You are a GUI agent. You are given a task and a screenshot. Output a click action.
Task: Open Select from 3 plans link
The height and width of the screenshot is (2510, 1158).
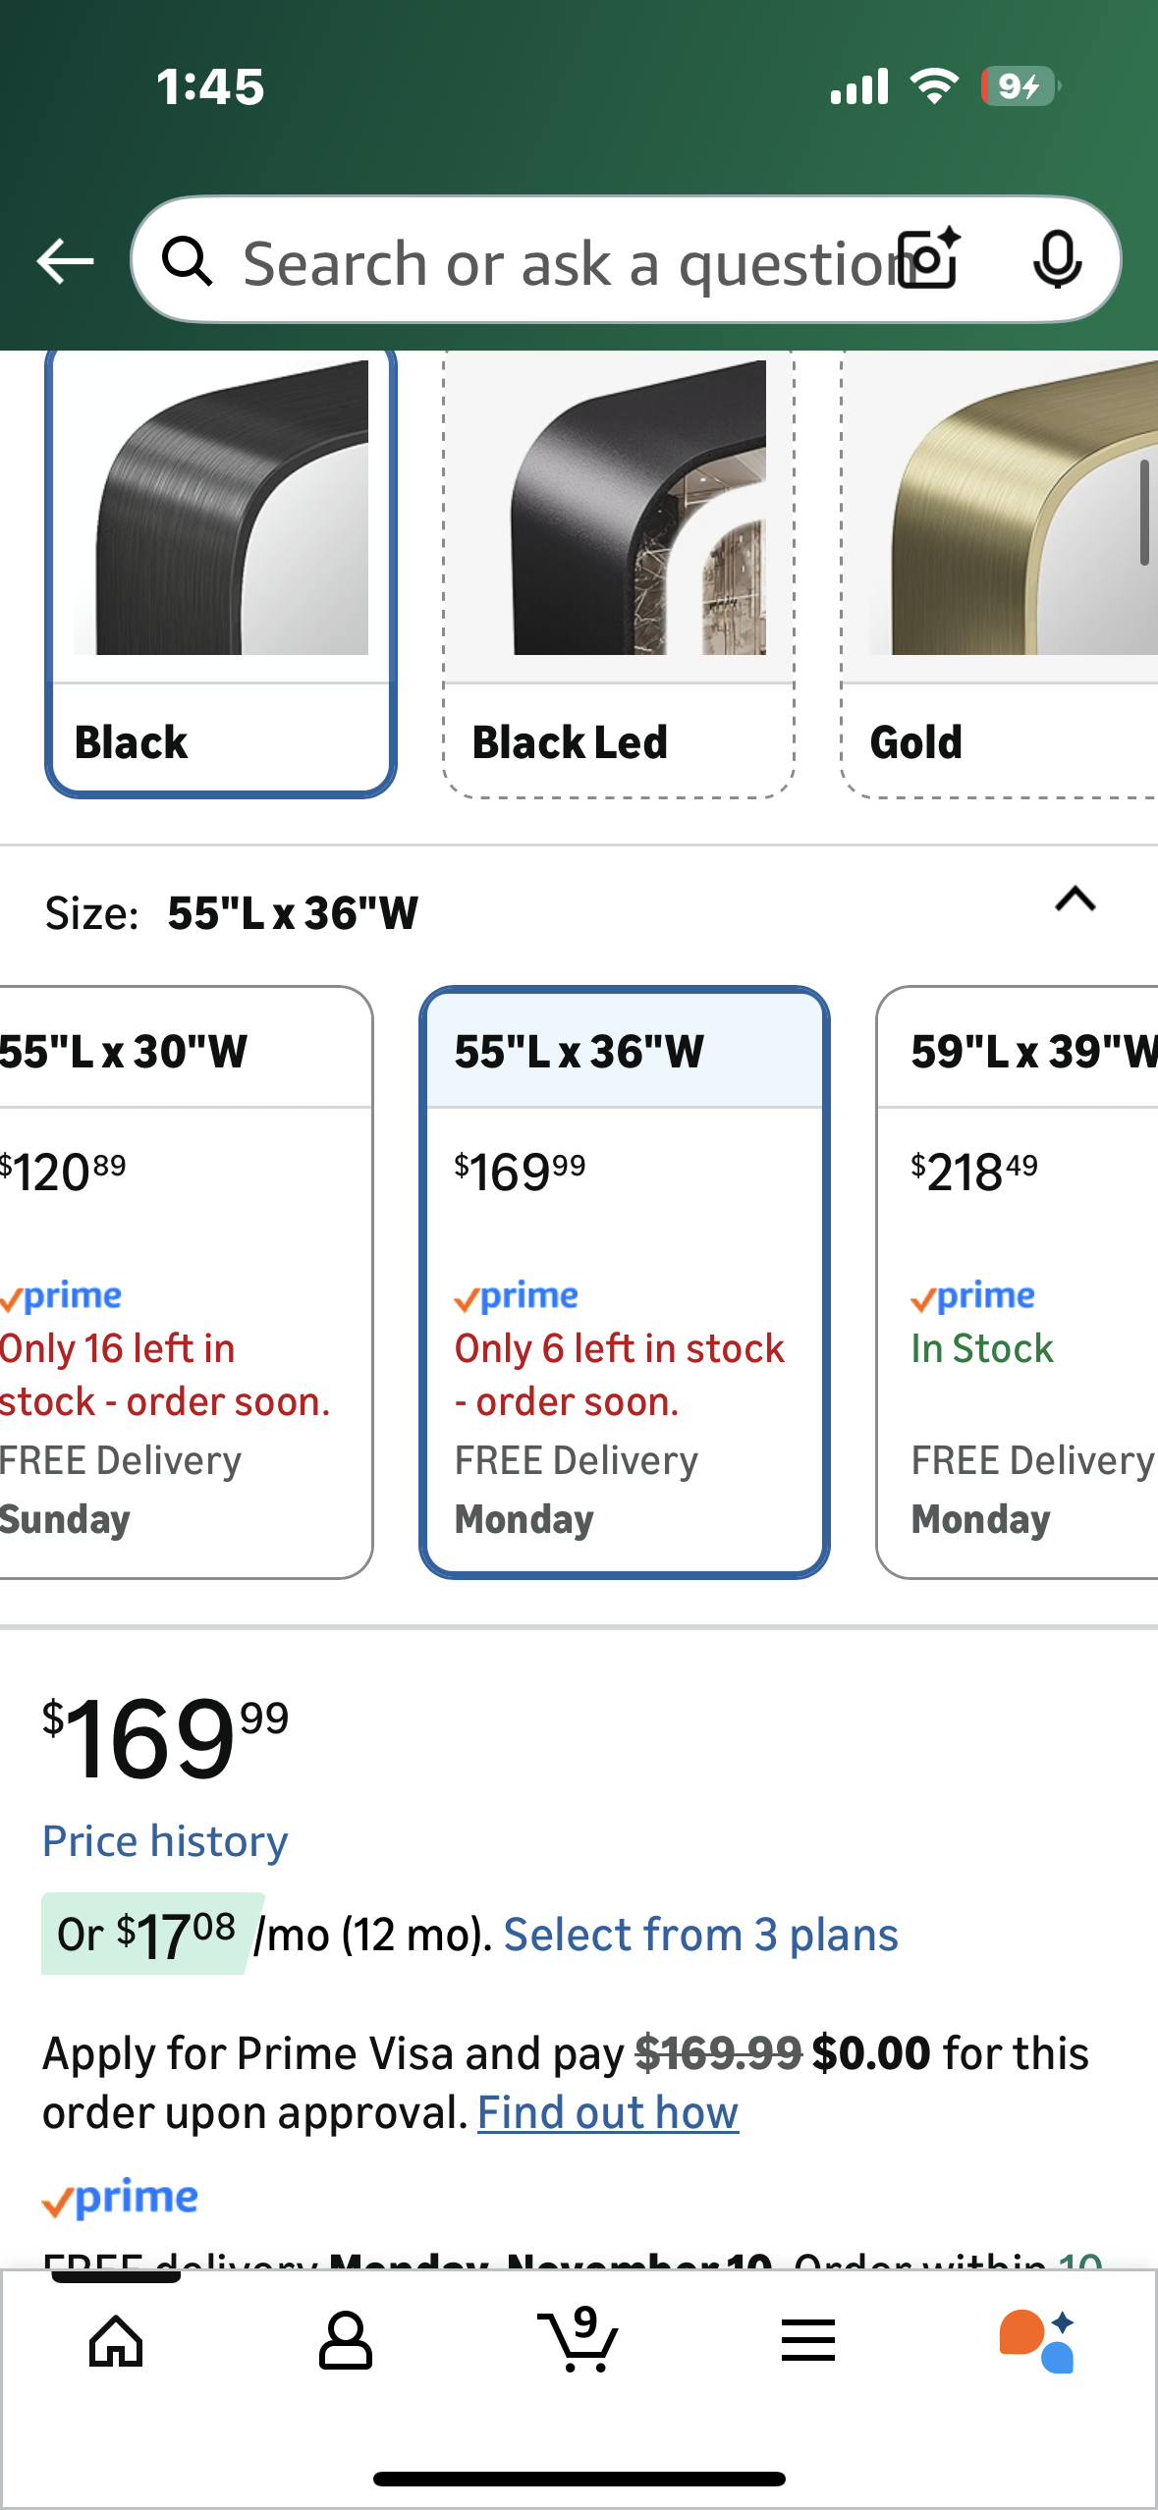click(x=700, y=1935)
